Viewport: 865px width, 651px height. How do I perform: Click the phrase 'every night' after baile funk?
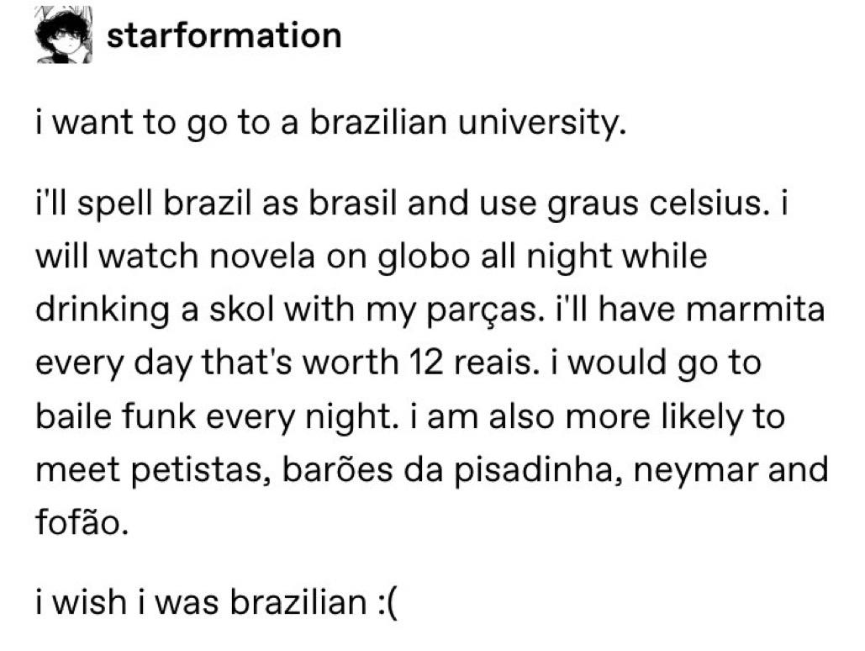pos(302,418)
